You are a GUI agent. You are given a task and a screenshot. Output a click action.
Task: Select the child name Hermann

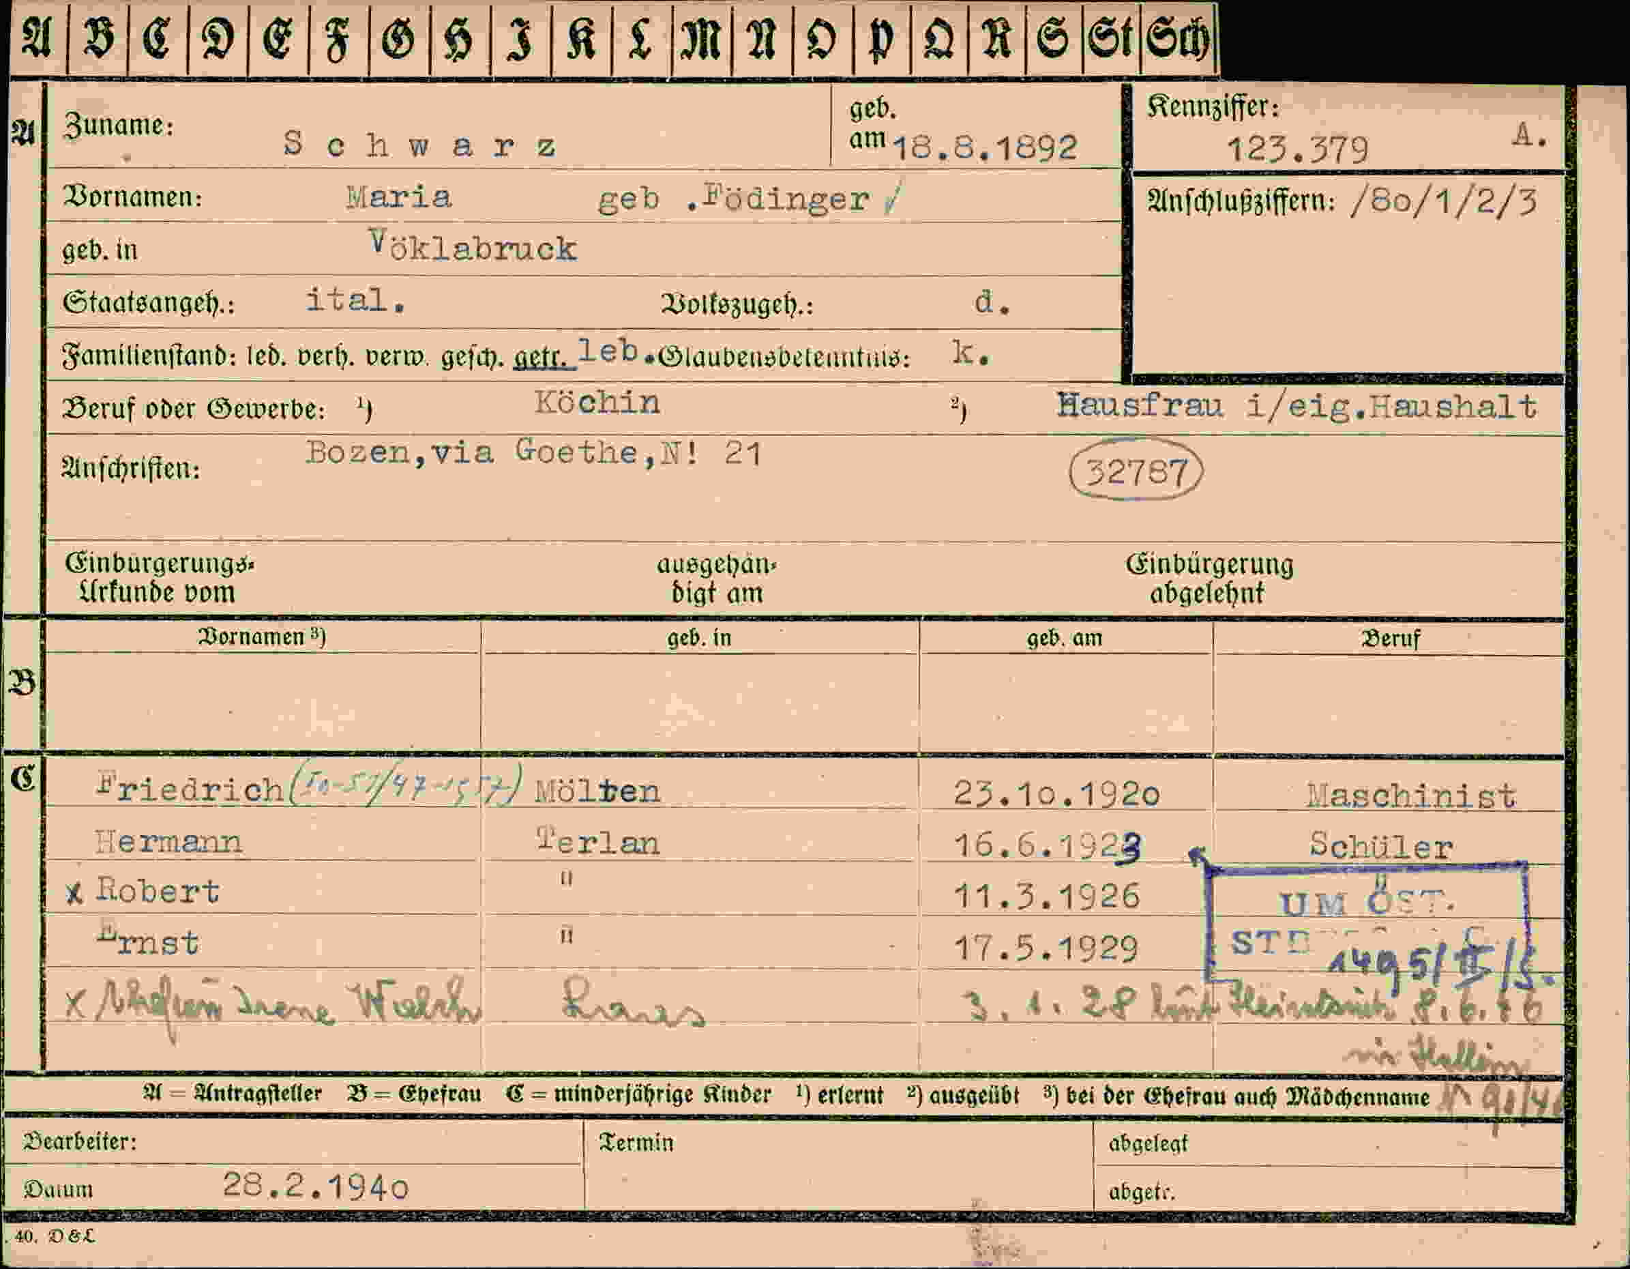coord(168,842)
